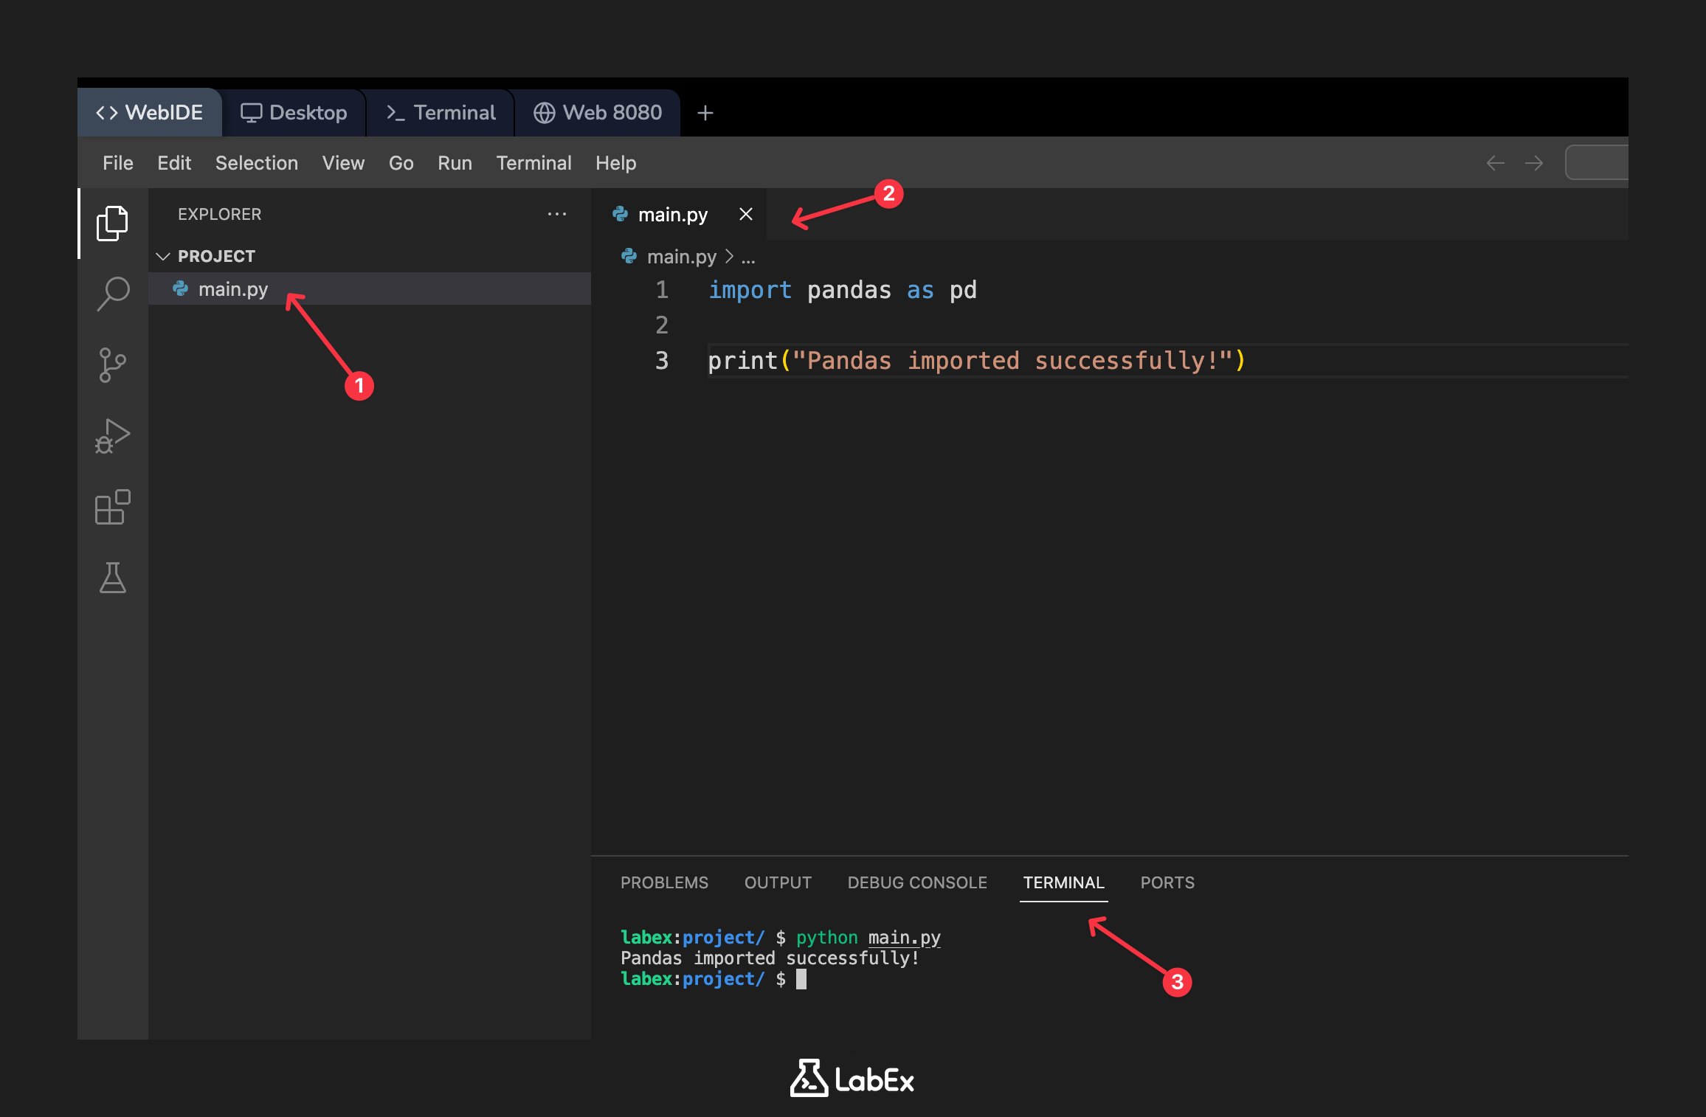Click the Terminal icon tab at the top bar
1706x1117 pixels.
[x=441, y=112]
